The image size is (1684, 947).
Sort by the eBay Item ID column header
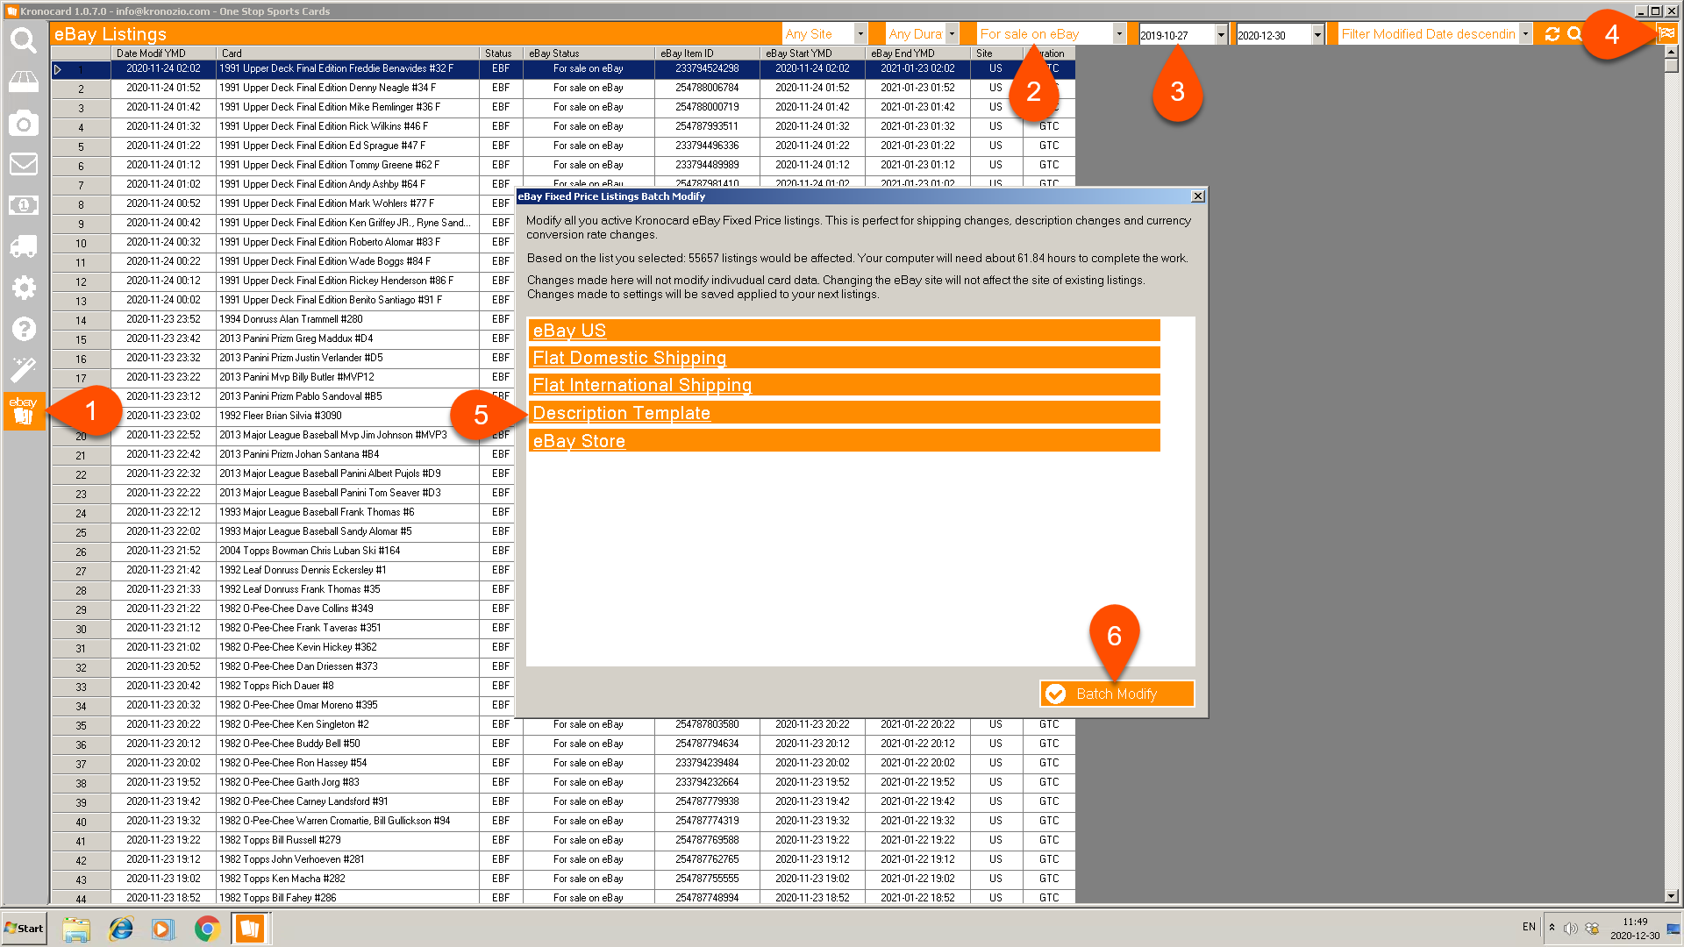coord(708,53)
